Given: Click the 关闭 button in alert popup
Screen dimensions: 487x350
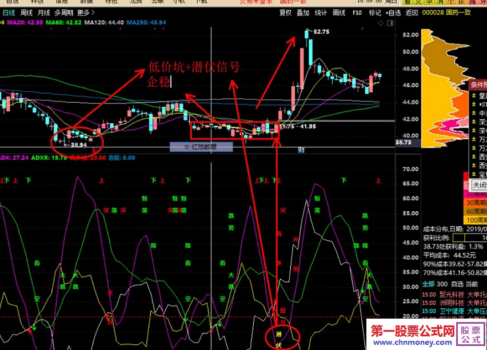Looking at the screenshot, I should tap(479, 185).
